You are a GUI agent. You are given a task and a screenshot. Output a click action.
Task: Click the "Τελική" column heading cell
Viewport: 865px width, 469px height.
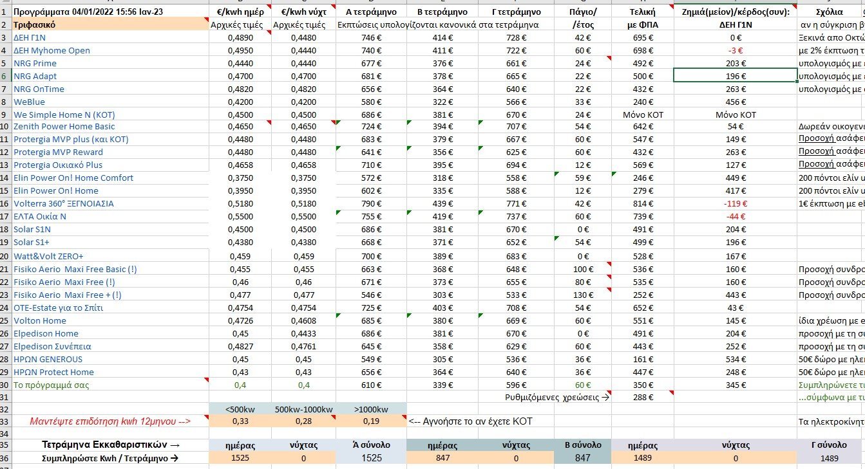point(643,12)
